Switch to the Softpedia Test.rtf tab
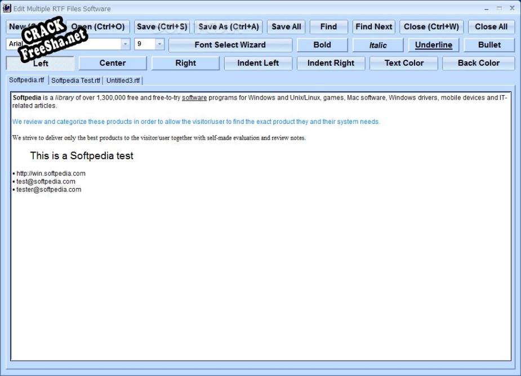521x376 pixels. click(75, 80)
